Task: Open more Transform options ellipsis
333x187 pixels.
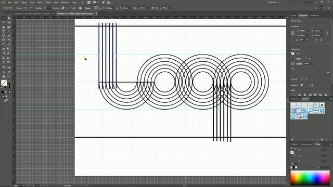Action: (328, 44)
